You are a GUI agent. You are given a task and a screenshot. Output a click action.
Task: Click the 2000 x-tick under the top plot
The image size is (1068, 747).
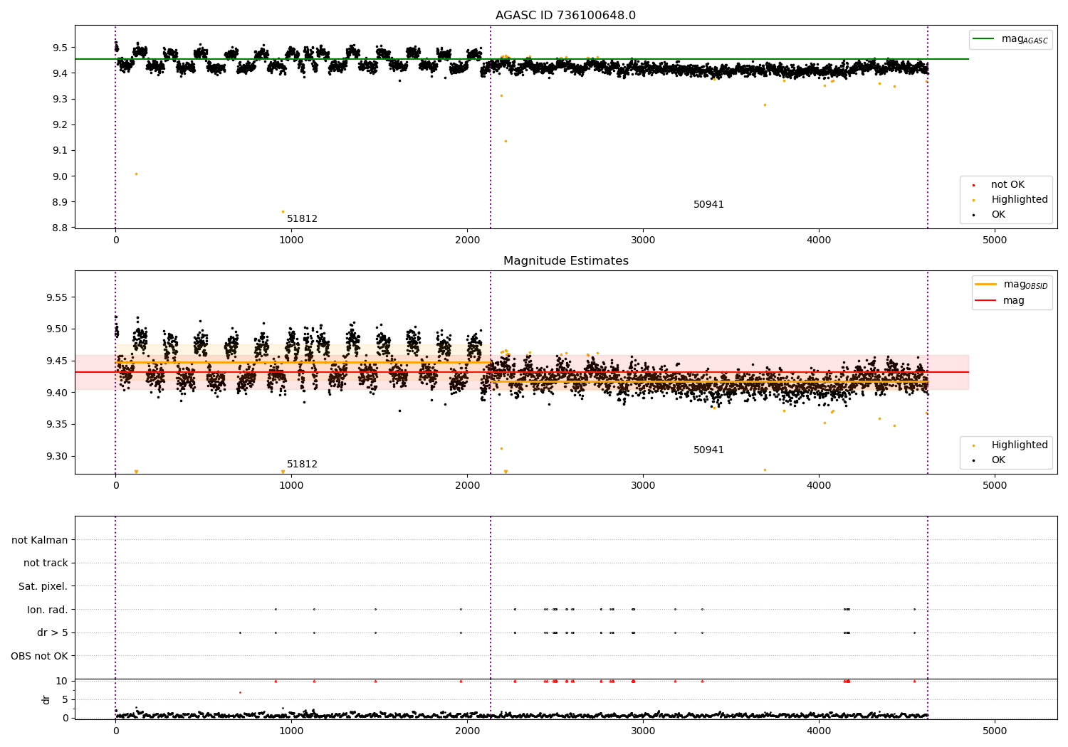click(x=467, y=240)
